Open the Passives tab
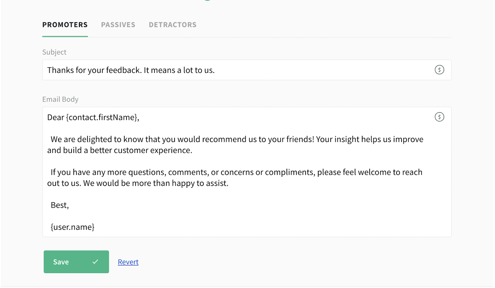 pos(118,25)
